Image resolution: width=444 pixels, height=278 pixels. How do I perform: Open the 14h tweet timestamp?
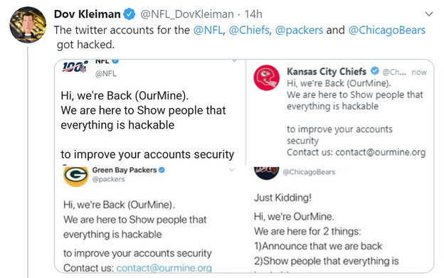coord(253,14)
